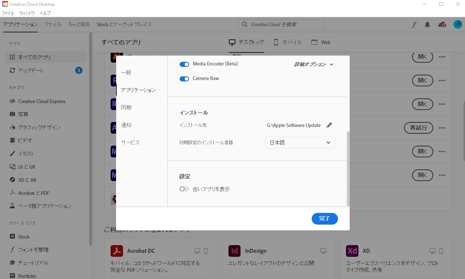Switch to Mobile (モバイル) platform tab
This screenshot has height=279, width=465.
(288, 42)
